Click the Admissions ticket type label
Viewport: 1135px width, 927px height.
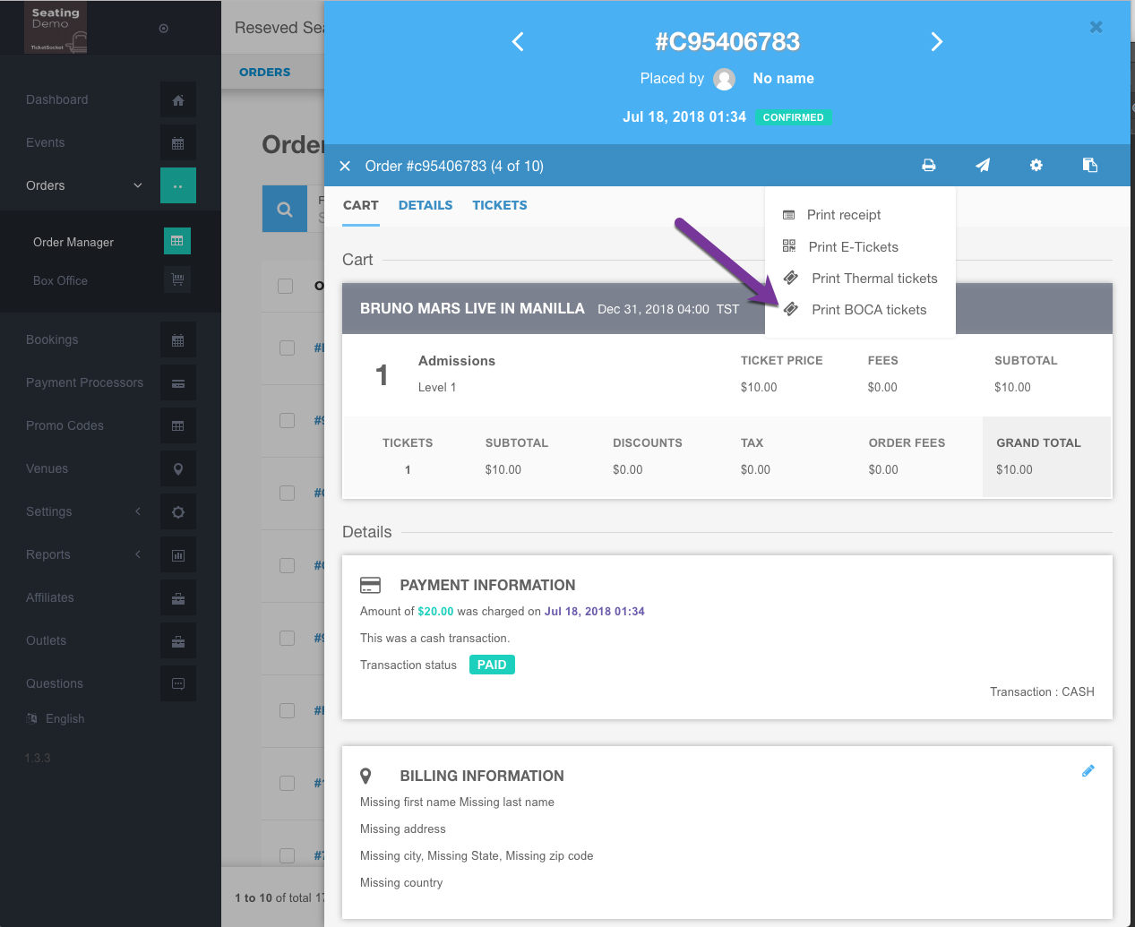coord(457,361)
